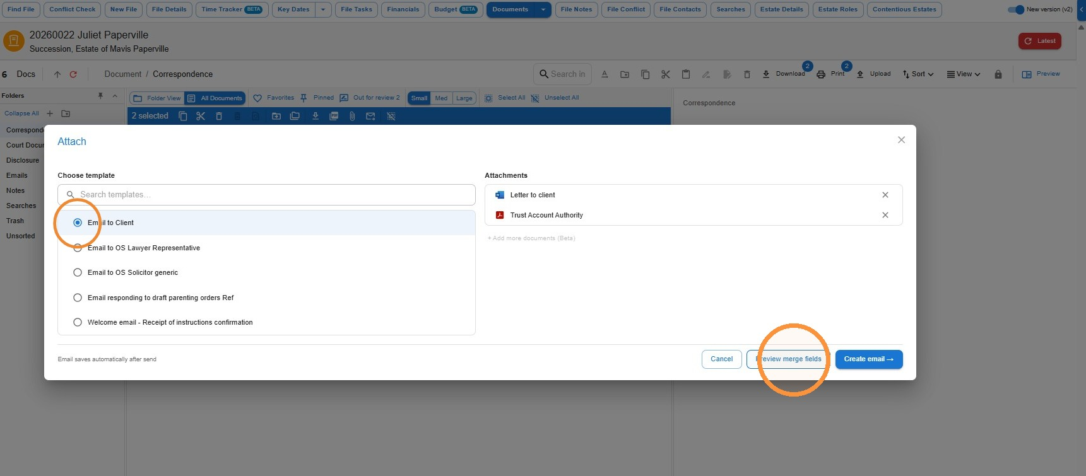Click the new folder icon in top toolbar
This screenshot has width=1086, height=476.
coord(625,74)
